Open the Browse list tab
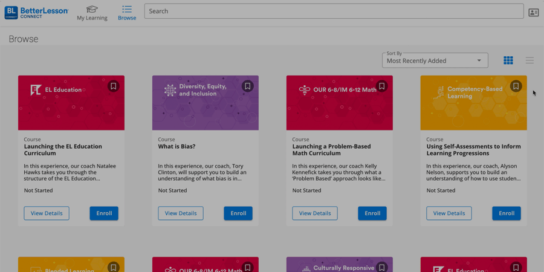The image size is (544, 272). tap(127, 13)
